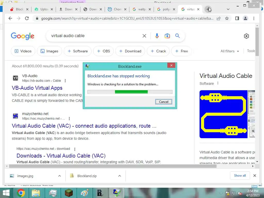
Task: Open Downloads - Virtual Audio Cable link
Action: 61,156
